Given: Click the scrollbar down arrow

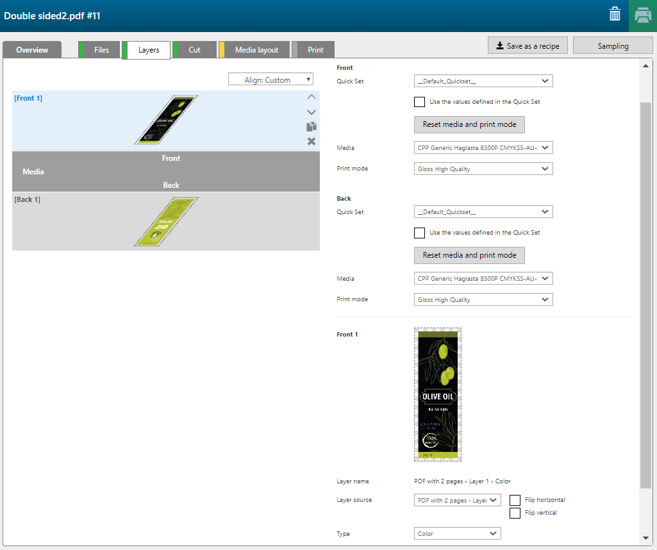Looking at the screenshot, I should pos(646,538).
